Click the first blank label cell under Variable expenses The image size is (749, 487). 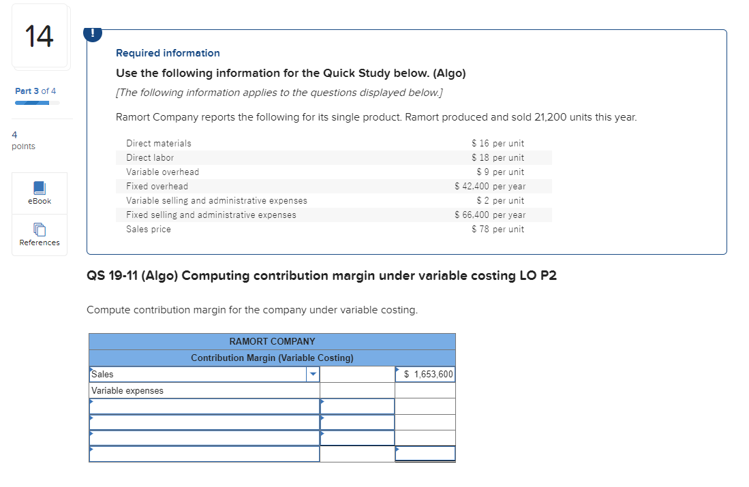click(x=204, y=406)
